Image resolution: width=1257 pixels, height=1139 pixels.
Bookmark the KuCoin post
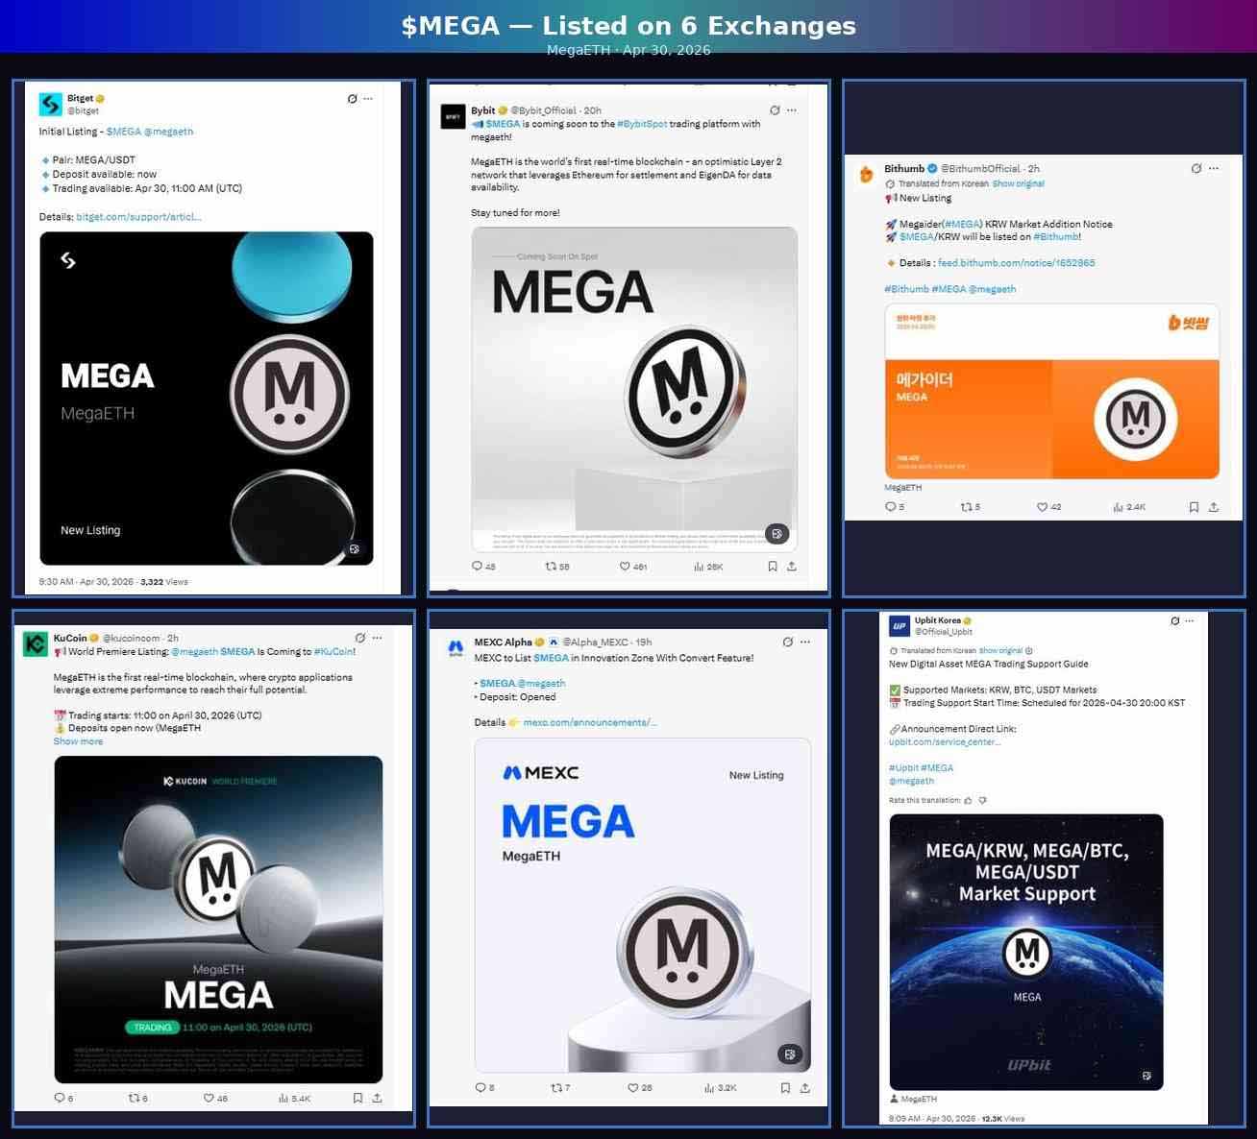[x=357, y=1098]
